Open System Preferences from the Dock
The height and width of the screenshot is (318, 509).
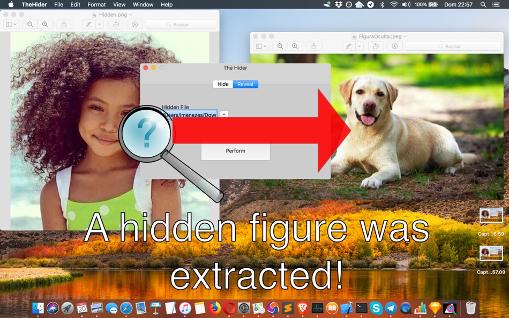[243, 308]
